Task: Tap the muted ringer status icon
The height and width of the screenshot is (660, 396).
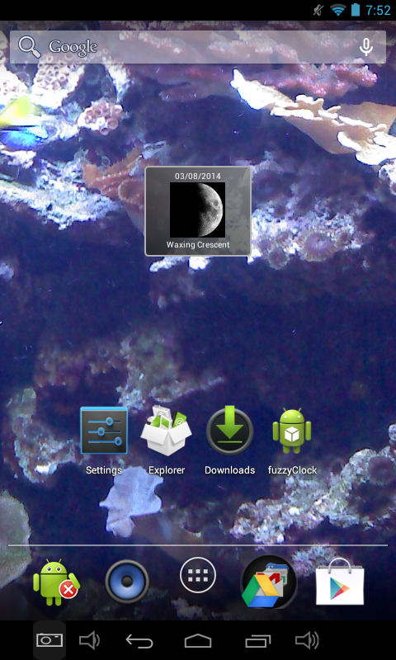Action: click(x=318, y=10)
